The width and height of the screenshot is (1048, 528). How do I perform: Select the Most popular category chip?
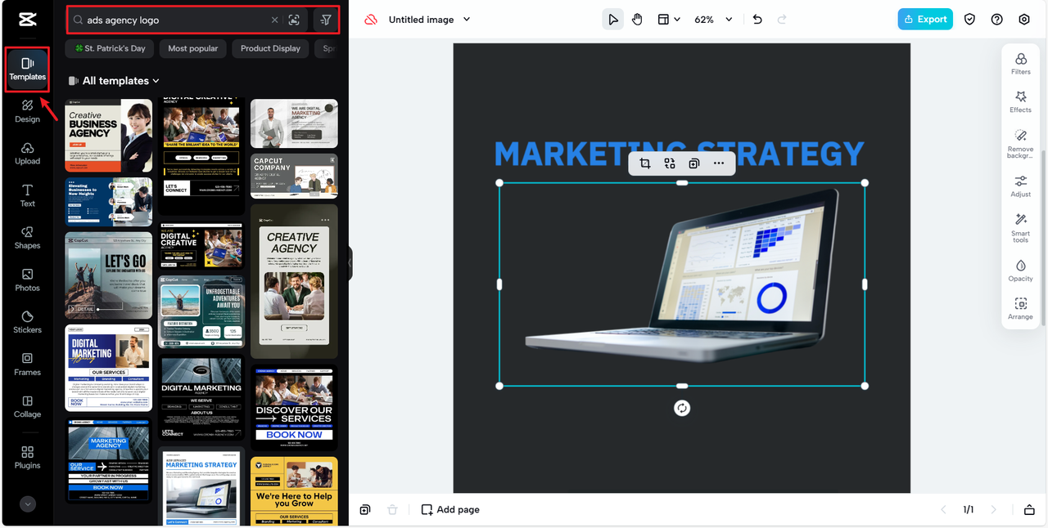[193, 48]
